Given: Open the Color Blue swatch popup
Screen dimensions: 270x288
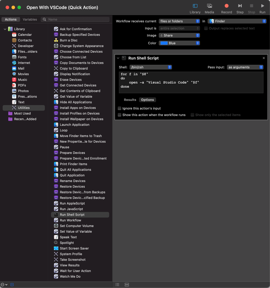Looking at the screenshot, I should point(179,43).
